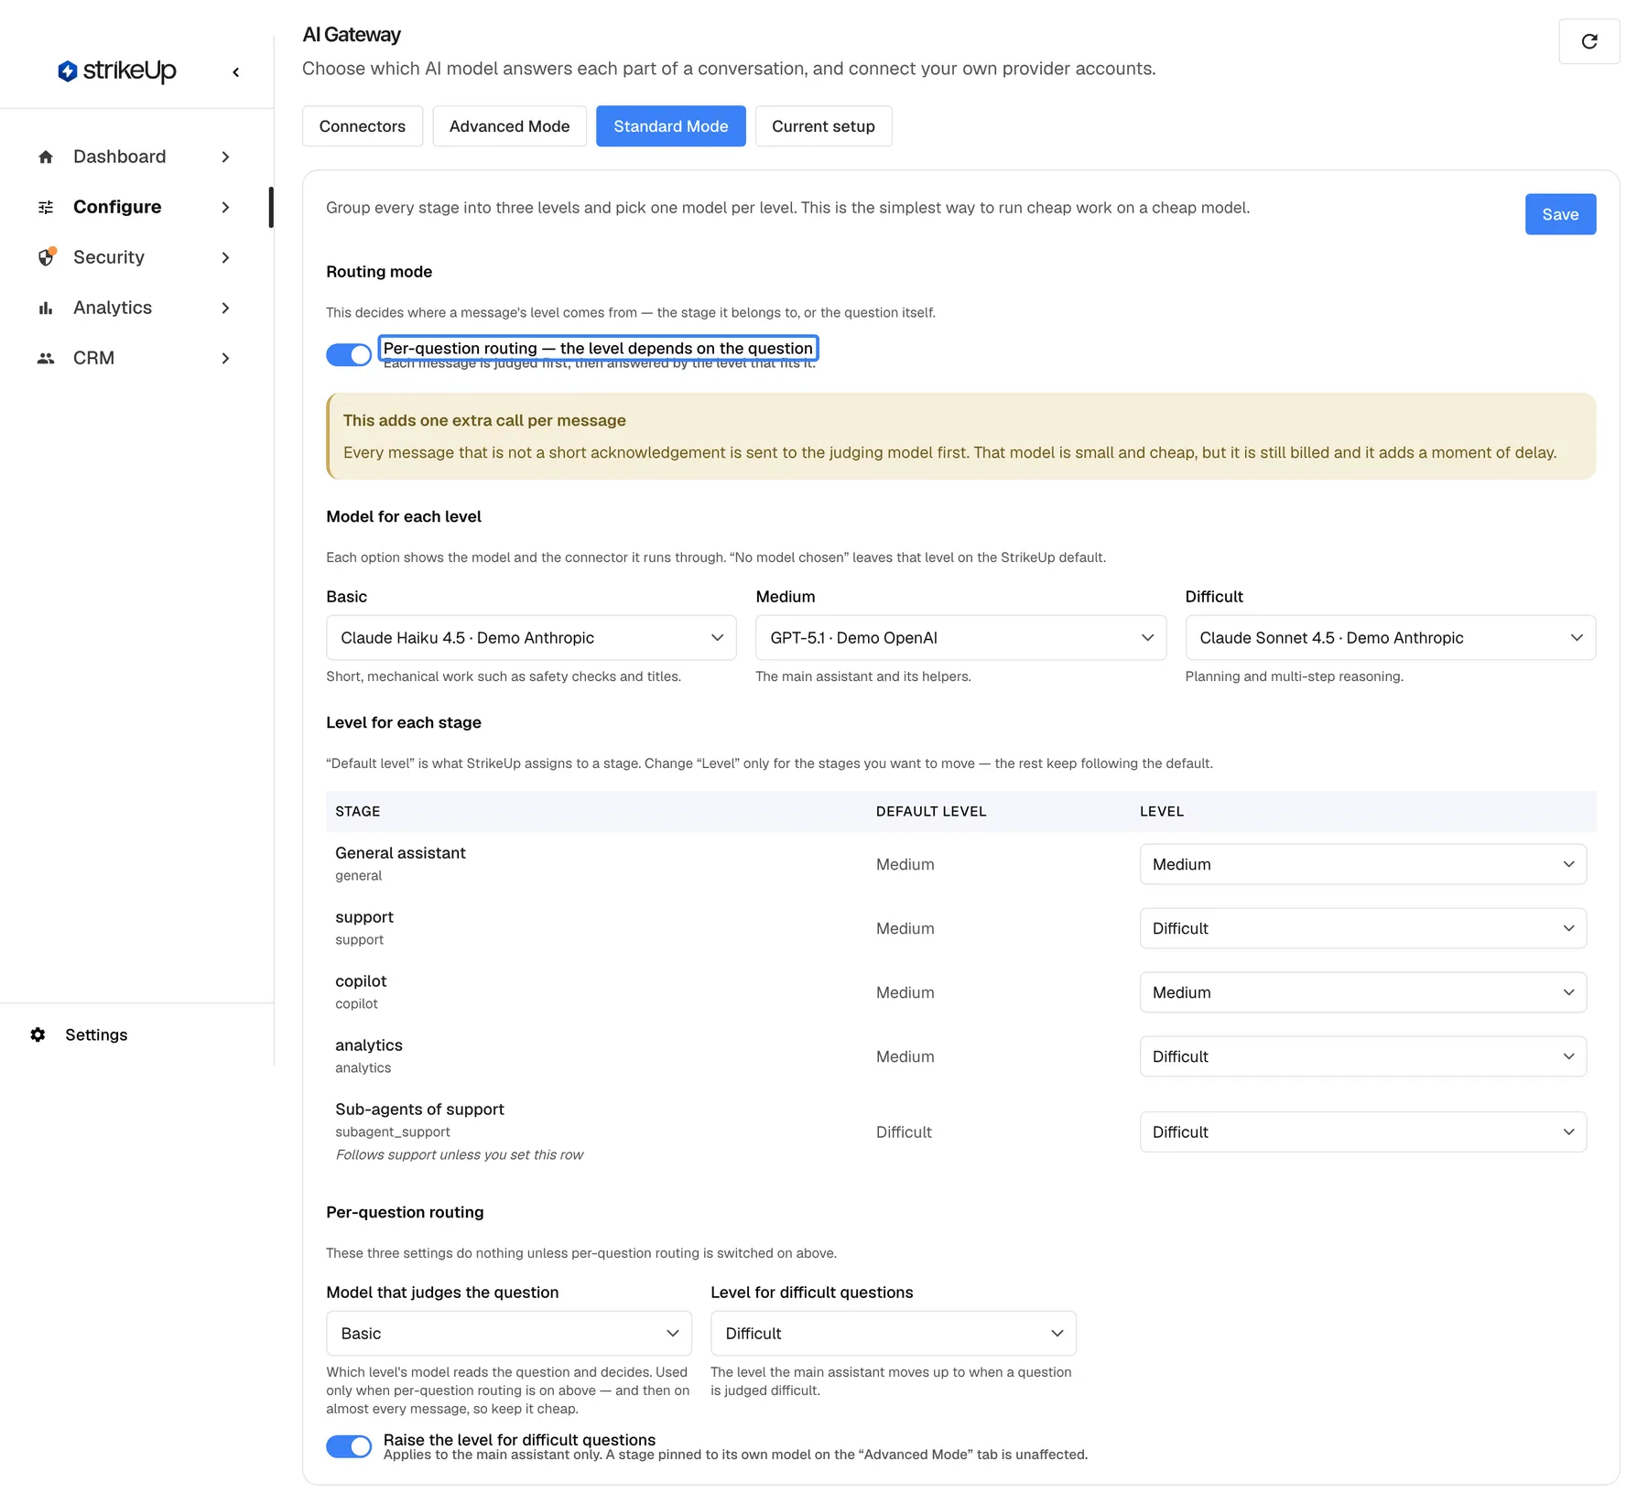
Task: Change the support stage level dropdown
Action: point(1362,928)
